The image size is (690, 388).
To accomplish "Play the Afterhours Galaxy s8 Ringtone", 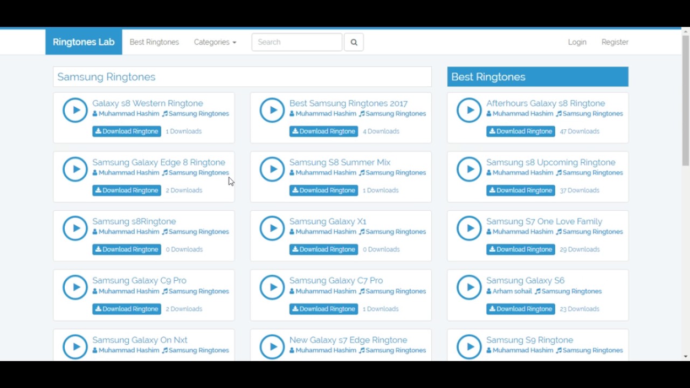I will coord(470,110).
